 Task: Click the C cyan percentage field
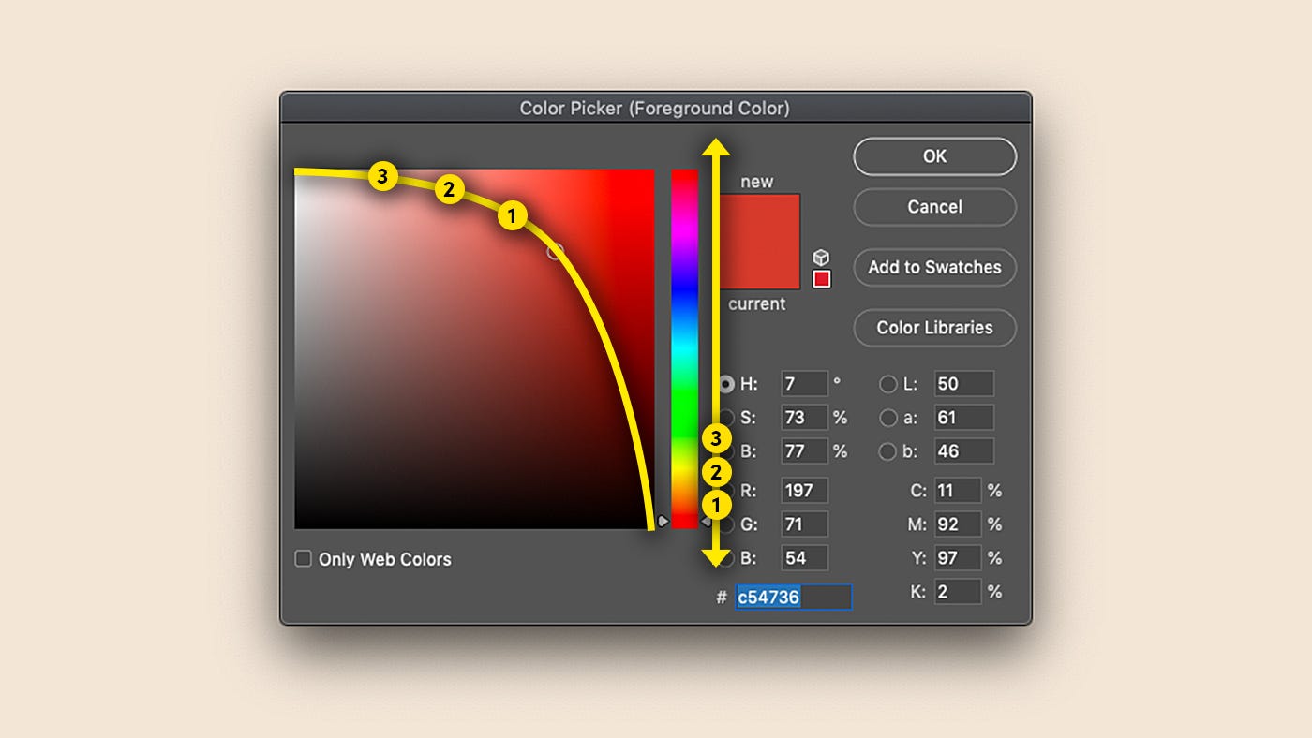click(958, 491)
